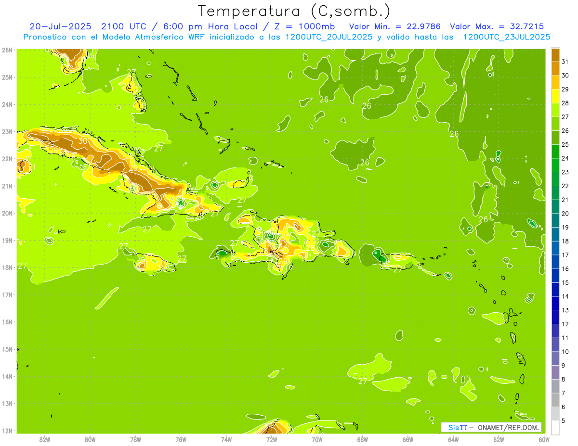Click the "62W" longitude axis label

[499, 439]
